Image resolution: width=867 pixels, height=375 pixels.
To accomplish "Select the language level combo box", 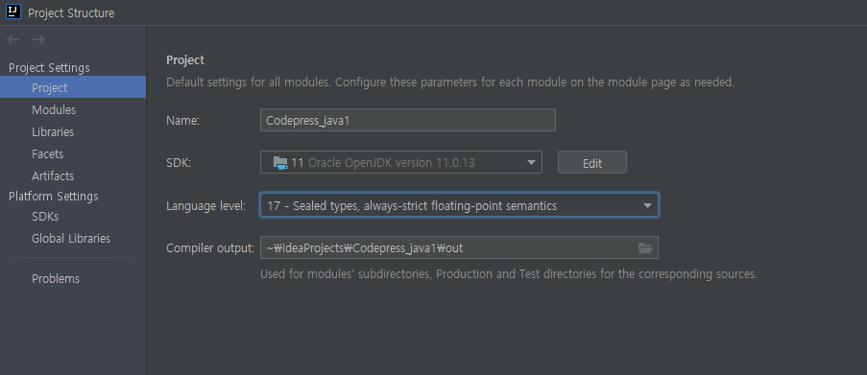I will [x=459, y=205].
